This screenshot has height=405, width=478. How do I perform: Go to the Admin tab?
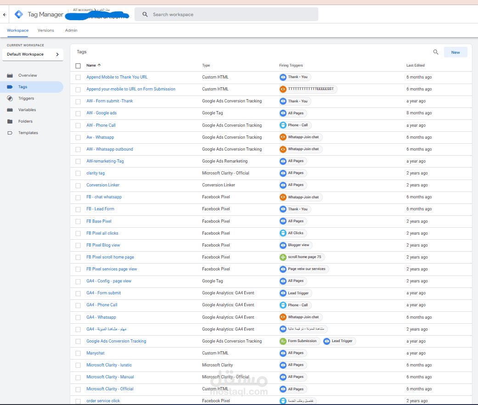(x=71, y=30)
